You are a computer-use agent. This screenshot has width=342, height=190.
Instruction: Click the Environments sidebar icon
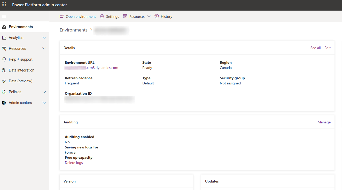click(4, 27)
